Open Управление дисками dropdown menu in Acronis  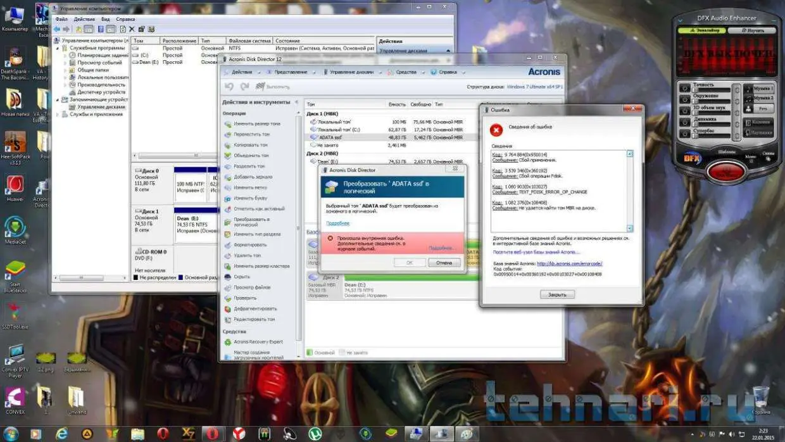click(352, 72)
